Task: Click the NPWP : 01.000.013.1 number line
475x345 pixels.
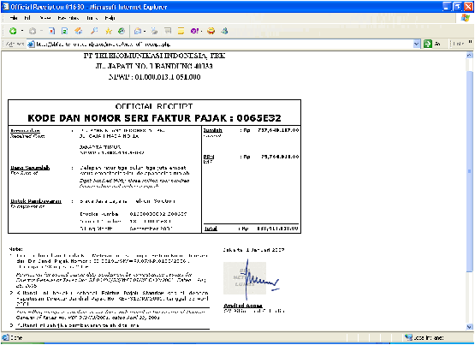Action: [155, 77]
